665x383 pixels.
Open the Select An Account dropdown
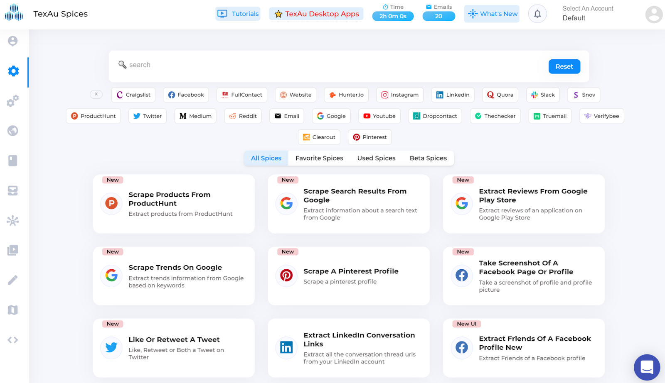click(x=588, y=14)
